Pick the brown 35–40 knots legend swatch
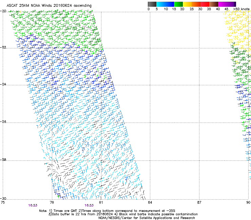 (214, 4)
